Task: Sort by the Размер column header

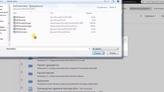Action: point(89,13)
